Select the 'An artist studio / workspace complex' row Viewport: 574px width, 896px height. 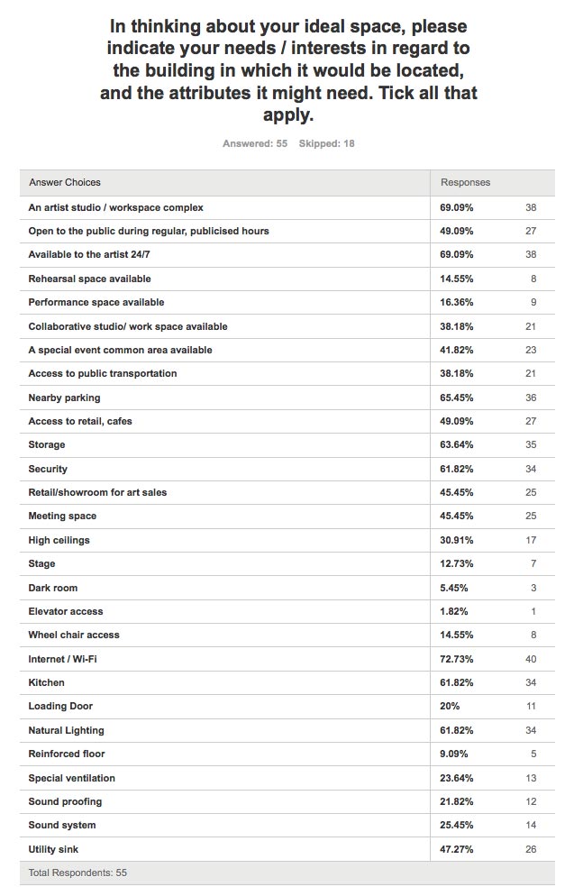click(116, 207)
